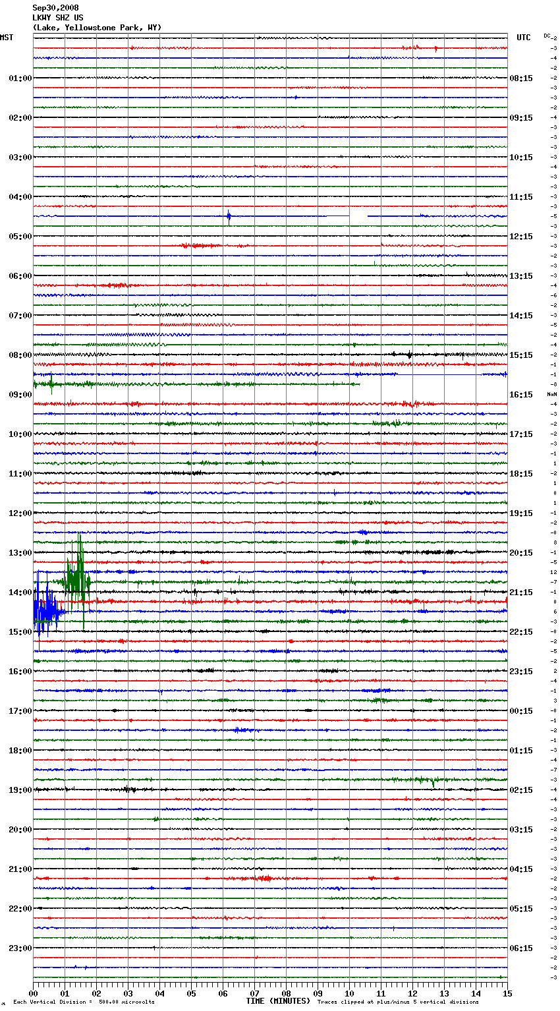
Task: Select the 08:00 MST time label
Action: (20, 355)
